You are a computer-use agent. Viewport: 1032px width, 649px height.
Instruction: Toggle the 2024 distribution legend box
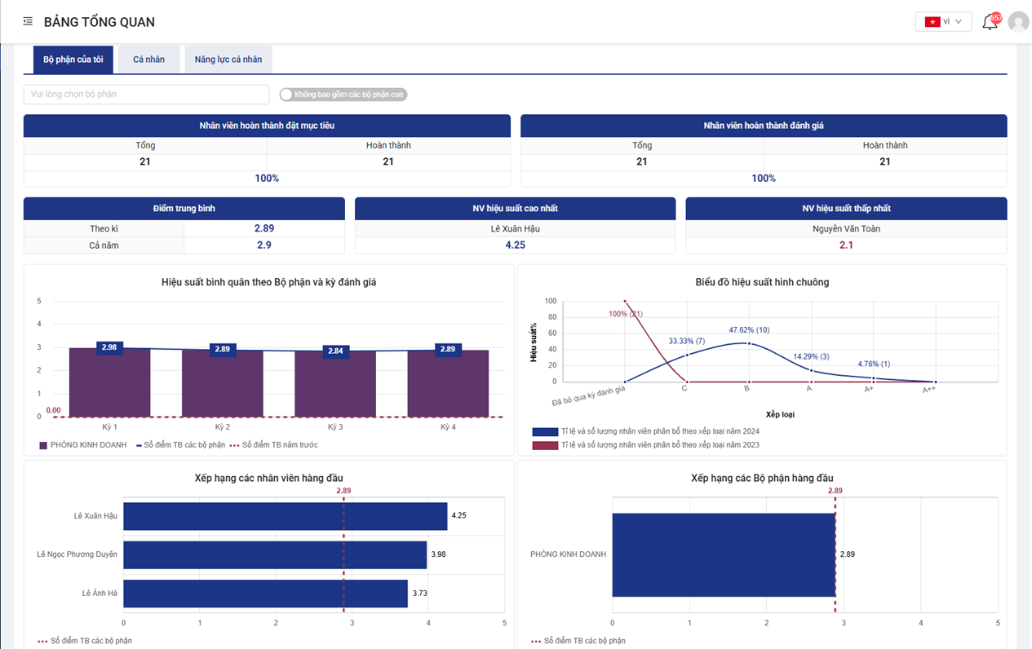[x=544, y=432]
